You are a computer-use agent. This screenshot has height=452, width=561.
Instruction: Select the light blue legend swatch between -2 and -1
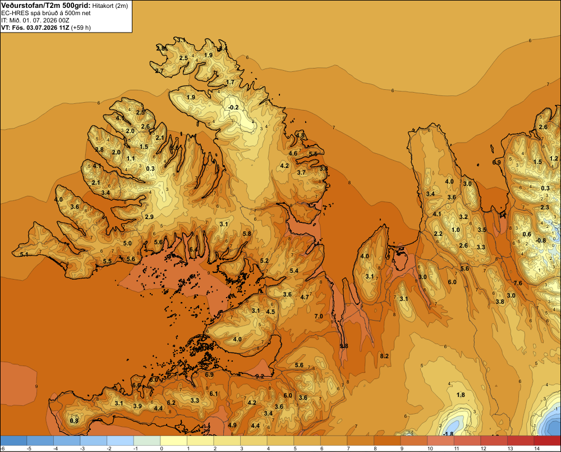coord(120,440)
